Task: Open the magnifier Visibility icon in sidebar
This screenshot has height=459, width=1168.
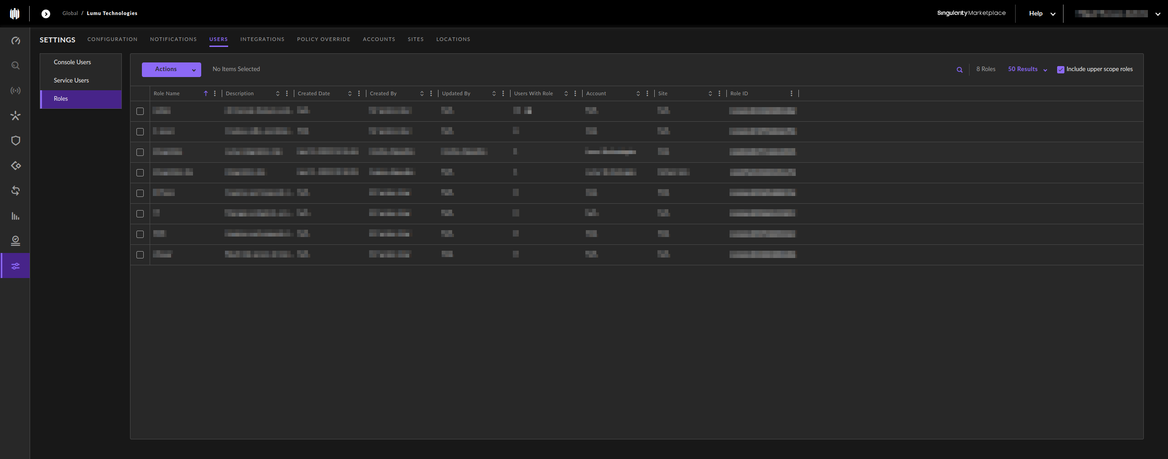Action: [16, 66]
